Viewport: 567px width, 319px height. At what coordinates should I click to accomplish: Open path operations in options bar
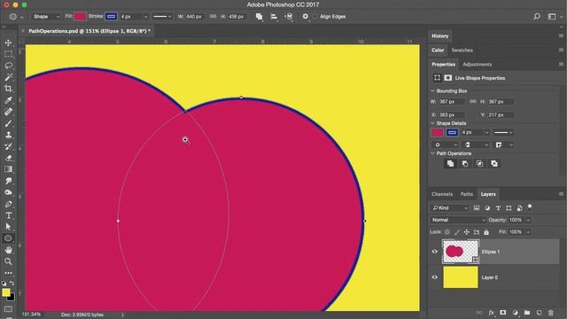point(260,17)
